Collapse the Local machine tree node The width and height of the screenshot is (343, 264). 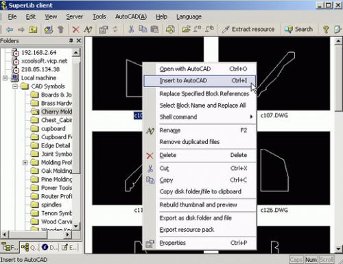5,78
